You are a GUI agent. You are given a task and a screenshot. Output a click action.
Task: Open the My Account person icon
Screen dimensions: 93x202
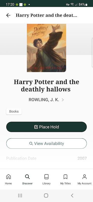84,176
